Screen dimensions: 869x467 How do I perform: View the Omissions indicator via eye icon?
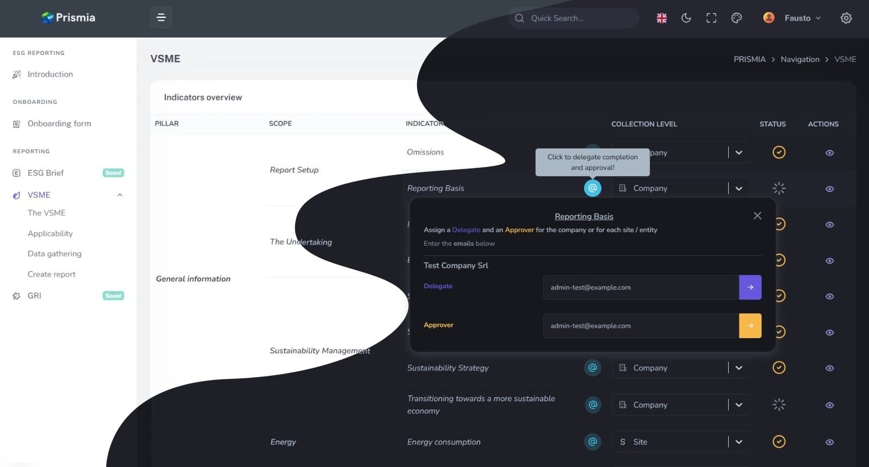coord(829,153)
